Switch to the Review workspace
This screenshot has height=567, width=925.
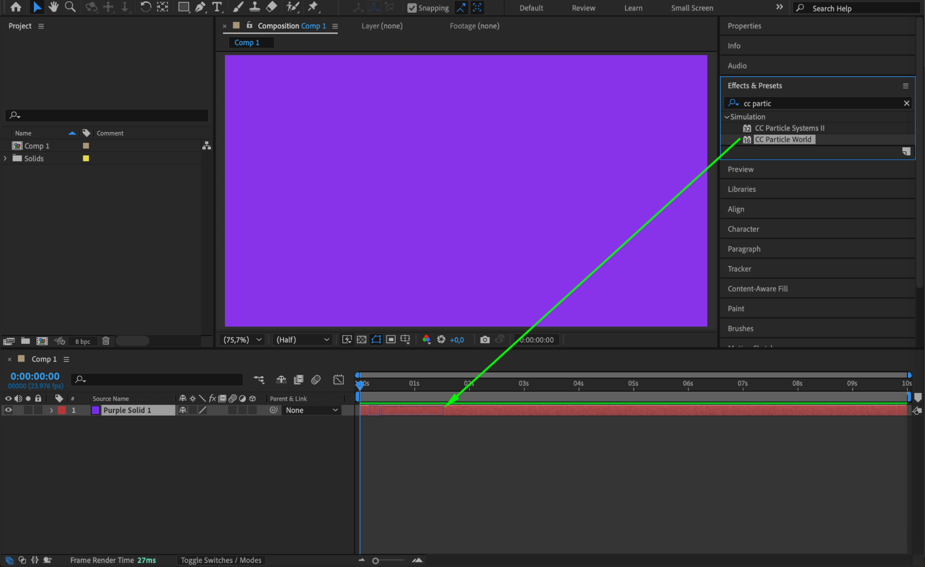(583, 8)
